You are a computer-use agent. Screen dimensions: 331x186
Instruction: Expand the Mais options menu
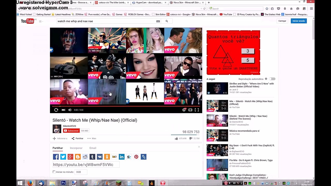(x=92, y=138)
